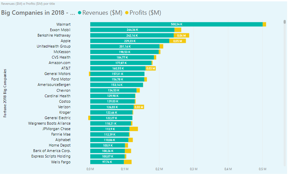Click the Ford Motor axis label

(x=61, y=79)
